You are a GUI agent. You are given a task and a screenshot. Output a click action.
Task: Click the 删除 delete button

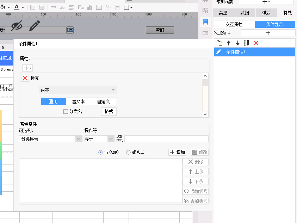tap(196, 162)
